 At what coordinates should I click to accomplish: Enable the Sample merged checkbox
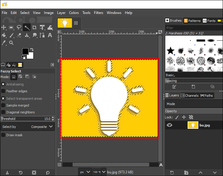point(3,105)
